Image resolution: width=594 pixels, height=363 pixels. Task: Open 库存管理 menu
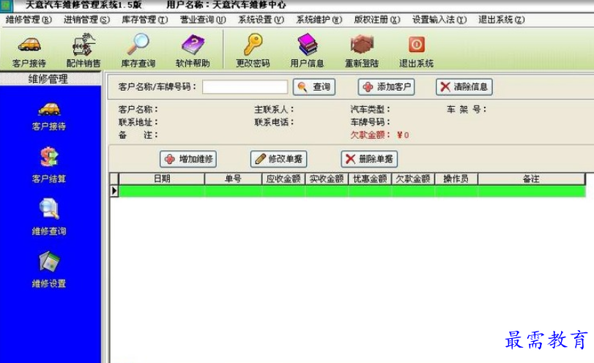145,20
